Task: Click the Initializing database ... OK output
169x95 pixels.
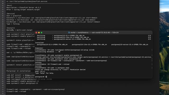Action: coord(48,52)
